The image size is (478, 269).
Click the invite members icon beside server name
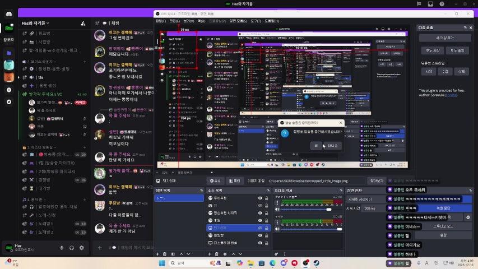pyautogui.click(x=83, y=24)
